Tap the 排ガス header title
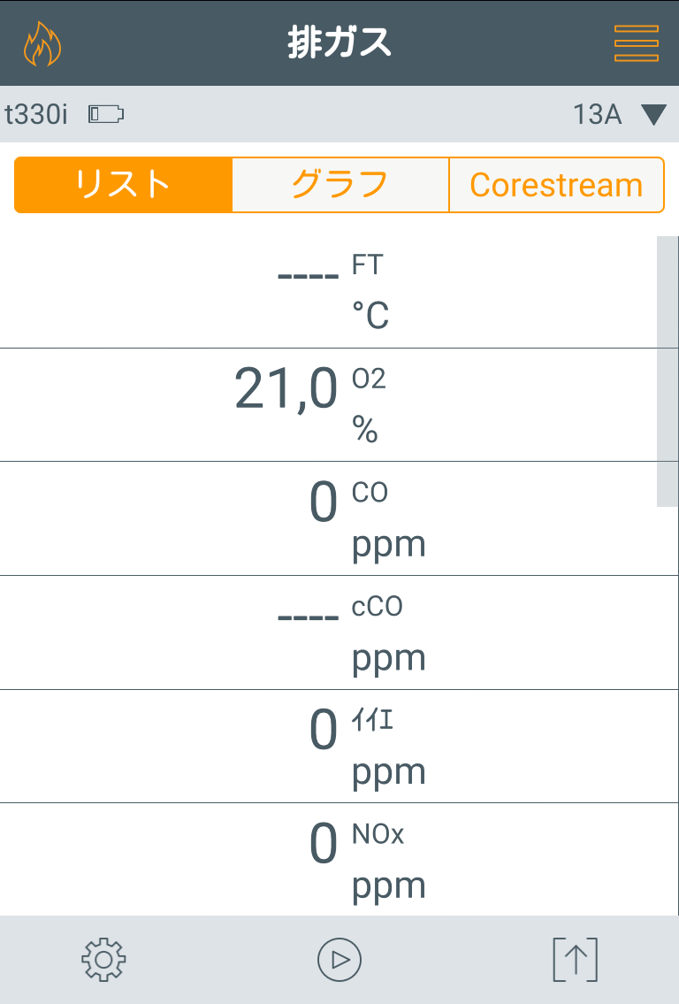Image resolution: width=679 pixels, height=1004 pixels. (339, 43)
